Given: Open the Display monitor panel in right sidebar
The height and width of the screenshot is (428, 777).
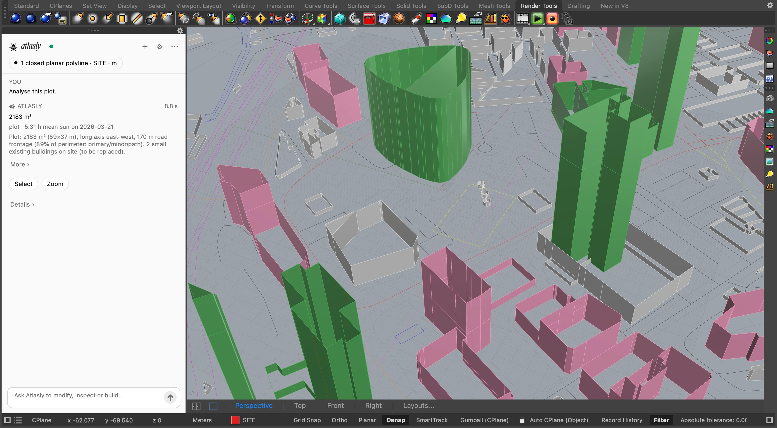Looking at the screenshot, I should (769, 66).
